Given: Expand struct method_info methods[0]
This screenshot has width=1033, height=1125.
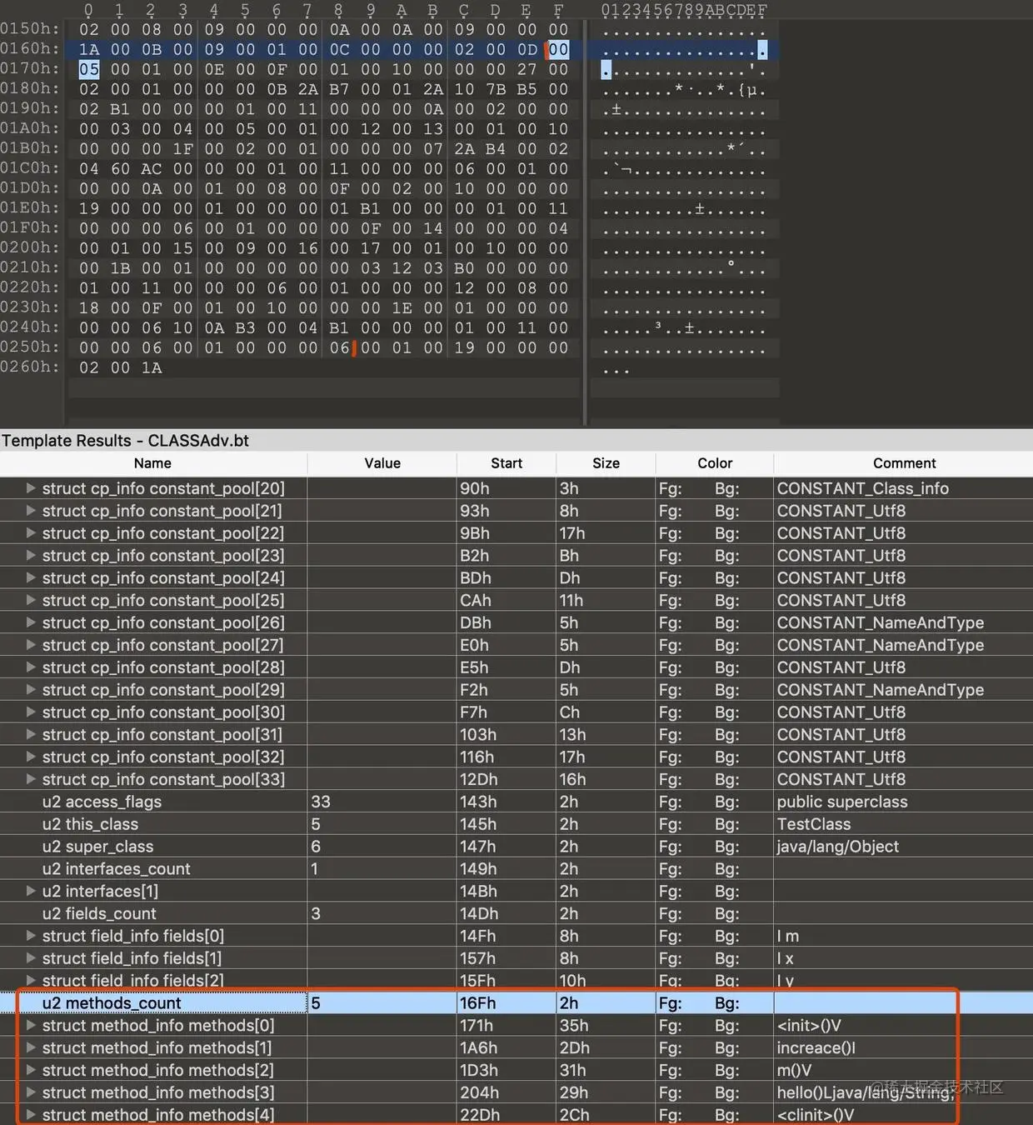Looking at the screenshot, I should click(x=31, y=1026).
